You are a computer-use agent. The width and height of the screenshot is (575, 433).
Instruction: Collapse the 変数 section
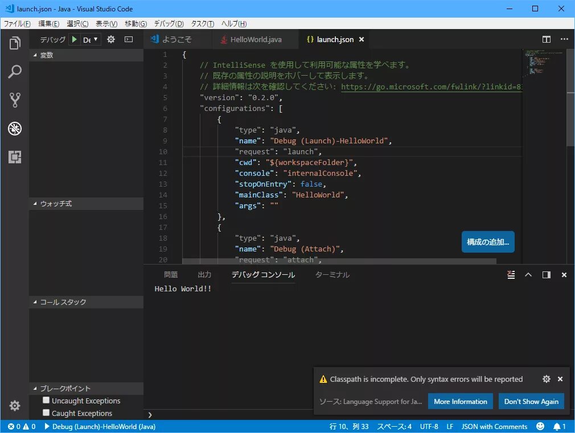86,55
